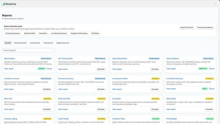The width and height of the screenshot is (220, 124).
Task: Open the Low Stock Summary card title
Action: (x=175, y=79)
